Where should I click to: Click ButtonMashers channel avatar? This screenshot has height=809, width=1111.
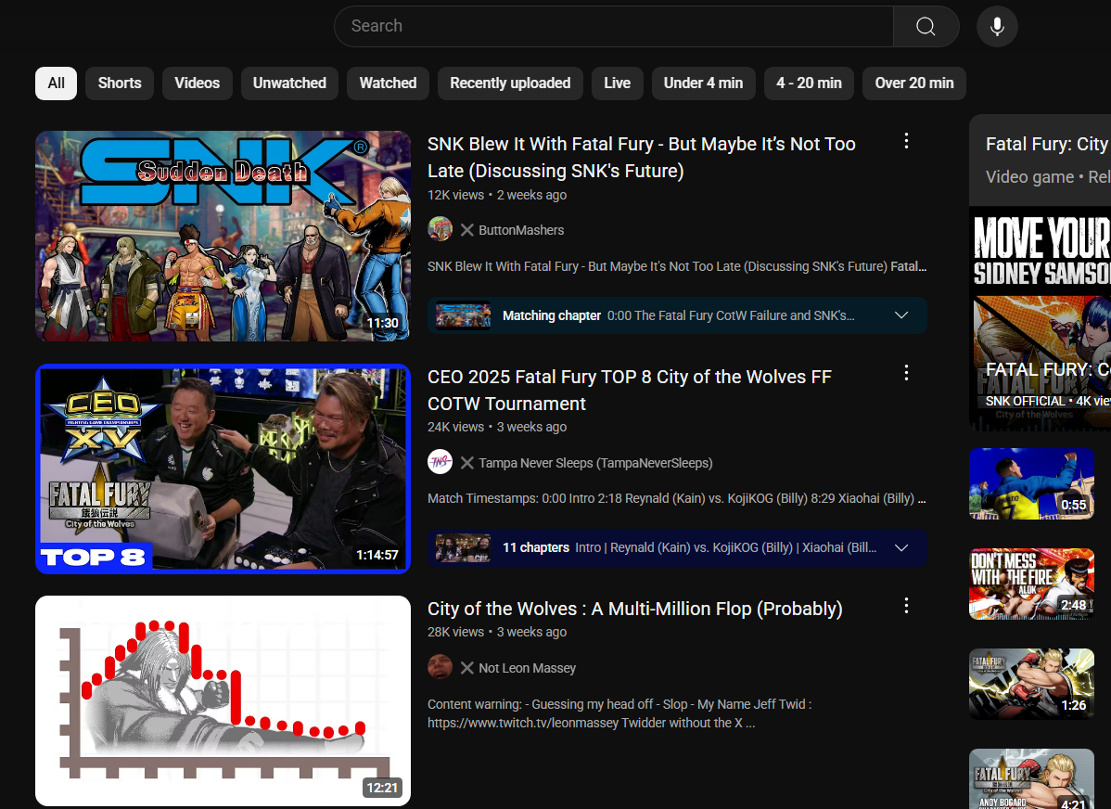[x=440, y=229]
